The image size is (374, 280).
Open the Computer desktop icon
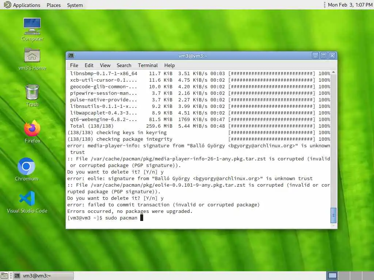pos(32,30)
